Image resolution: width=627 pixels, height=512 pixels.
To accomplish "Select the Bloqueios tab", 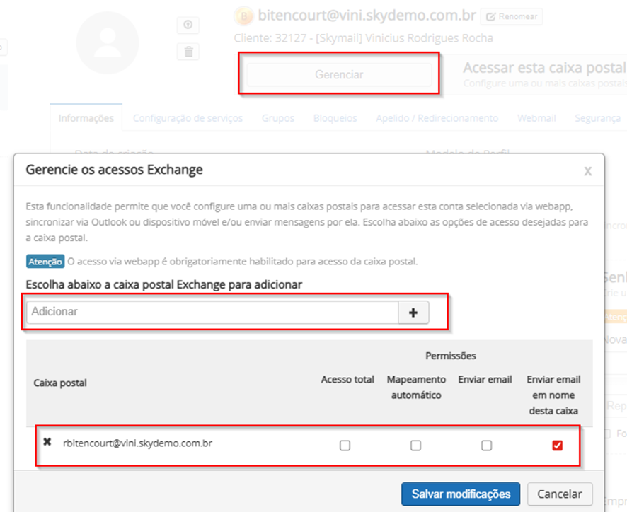I will [335, 118].
